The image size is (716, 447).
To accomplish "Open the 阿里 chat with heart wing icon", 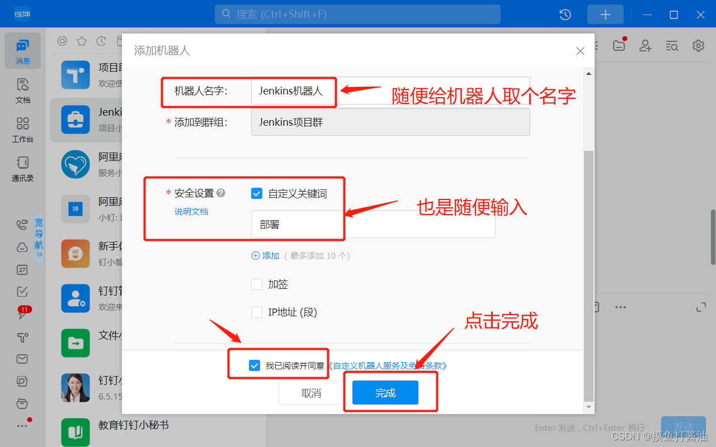I will click(x=86, y=164).
